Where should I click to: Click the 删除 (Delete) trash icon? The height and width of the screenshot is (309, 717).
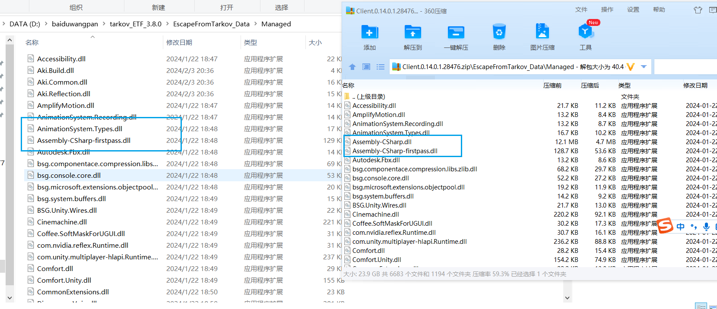point(499,32)
